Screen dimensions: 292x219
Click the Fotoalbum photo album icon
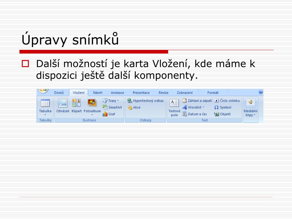click(92, 103)
